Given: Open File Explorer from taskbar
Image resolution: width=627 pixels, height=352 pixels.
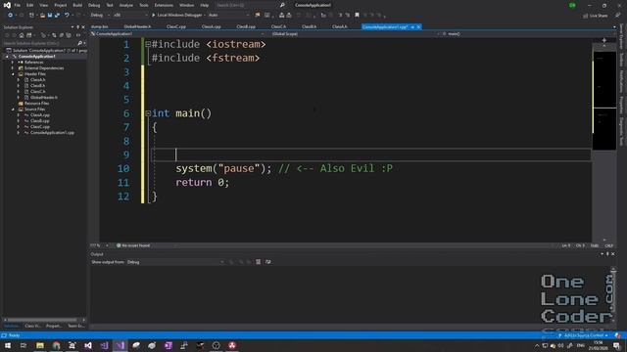Looking at the screenshot, I should [40, 345].
